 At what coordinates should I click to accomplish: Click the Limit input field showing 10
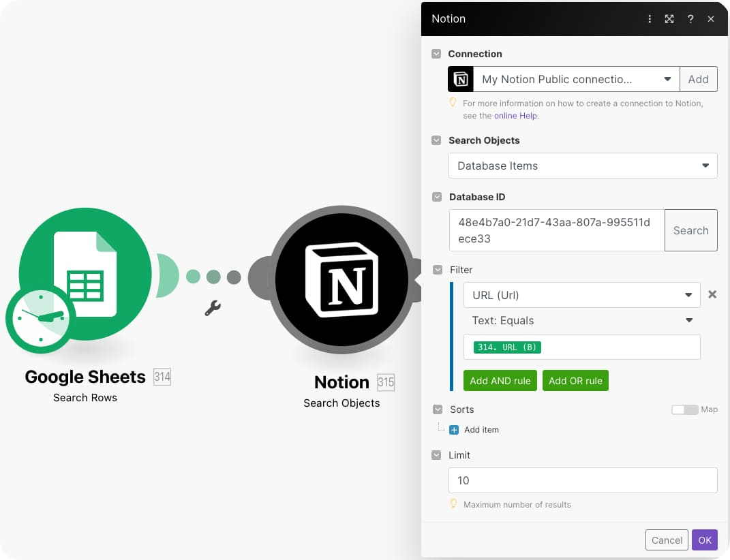coord(583,480)
